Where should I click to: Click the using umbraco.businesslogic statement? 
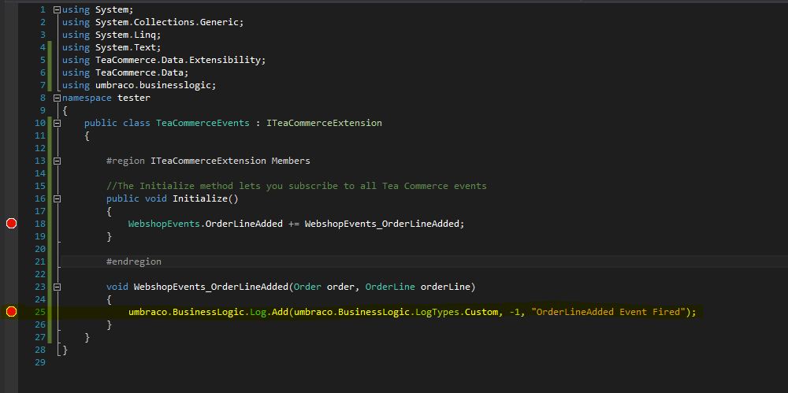[139, 85]
